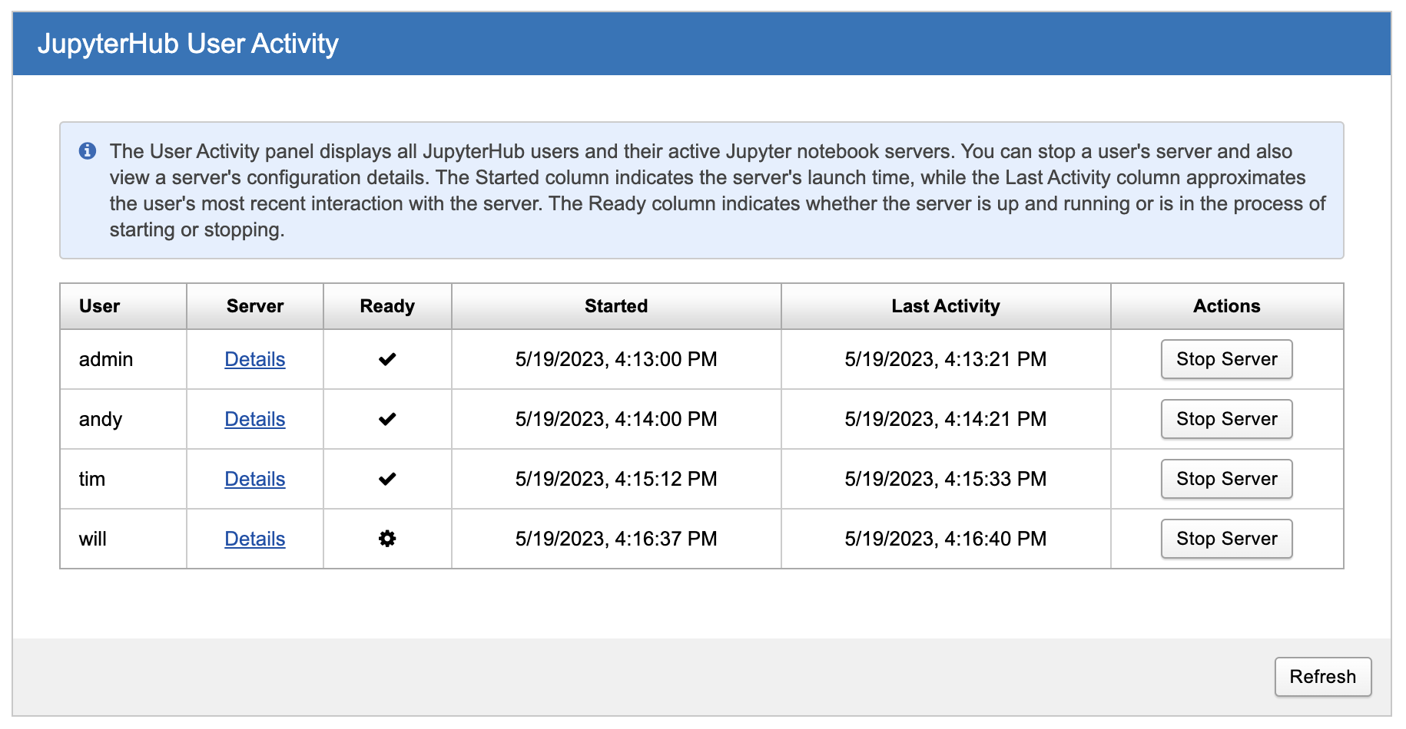This screenshot has height=729, width=1406.
Task: Click the Ready column header
Action: click(x=387, y=306)
